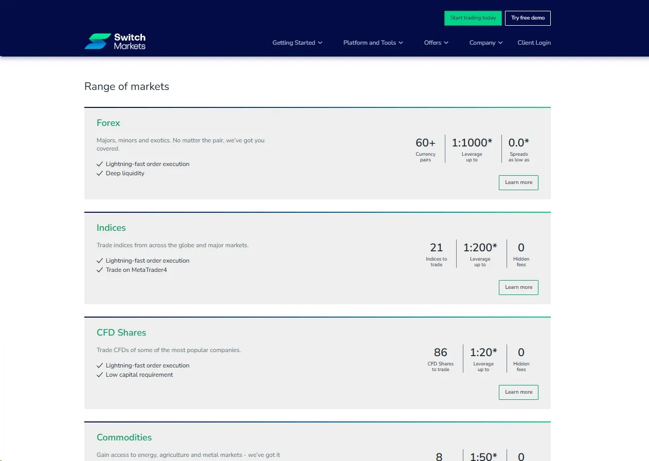Open the Offers dropdown
Viewport: 649px width, 461px height.
coord(436,43)
